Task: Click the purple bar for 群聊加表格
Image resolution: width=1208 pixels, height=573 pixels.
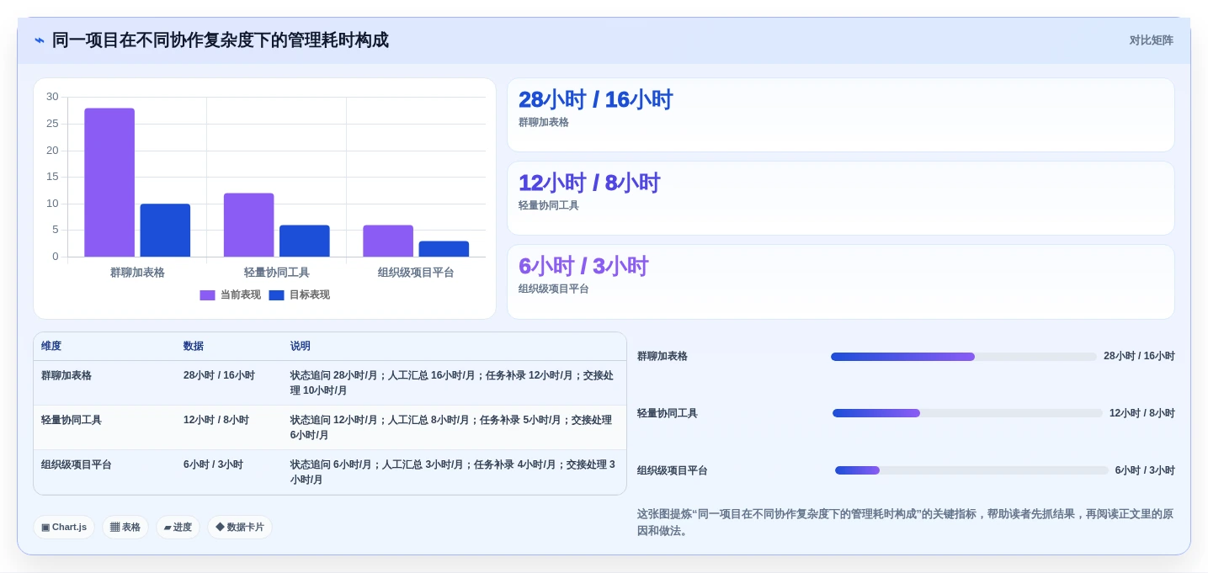Action: (x=109, y=183)
